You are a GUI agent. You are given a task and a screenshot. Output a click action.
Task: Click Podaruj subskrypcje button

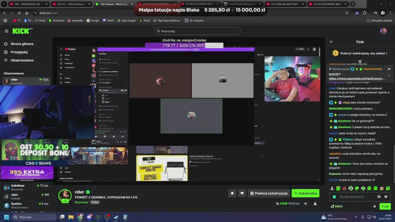[x=269, y=193]
